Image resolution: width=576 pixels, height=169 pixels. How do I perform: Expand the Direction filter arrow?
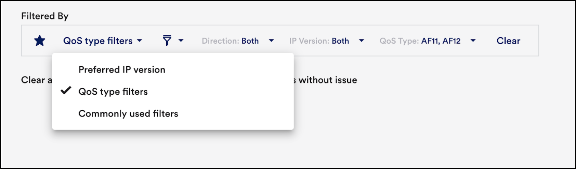[x=272, y=41]
